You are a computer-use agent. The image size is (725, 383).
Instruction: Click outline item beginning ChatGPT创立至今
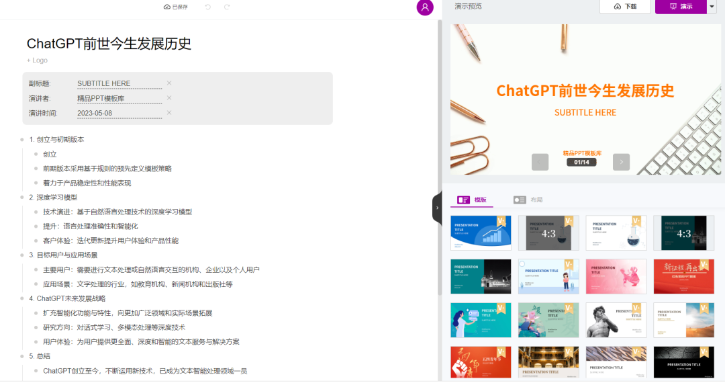pos(145,371)
